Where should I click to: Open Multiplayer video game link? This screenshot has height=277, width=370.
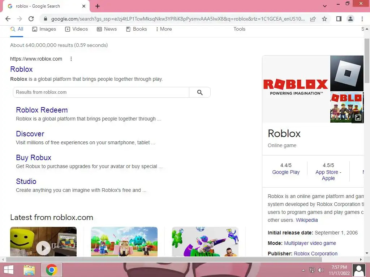[x=310, y=243]
